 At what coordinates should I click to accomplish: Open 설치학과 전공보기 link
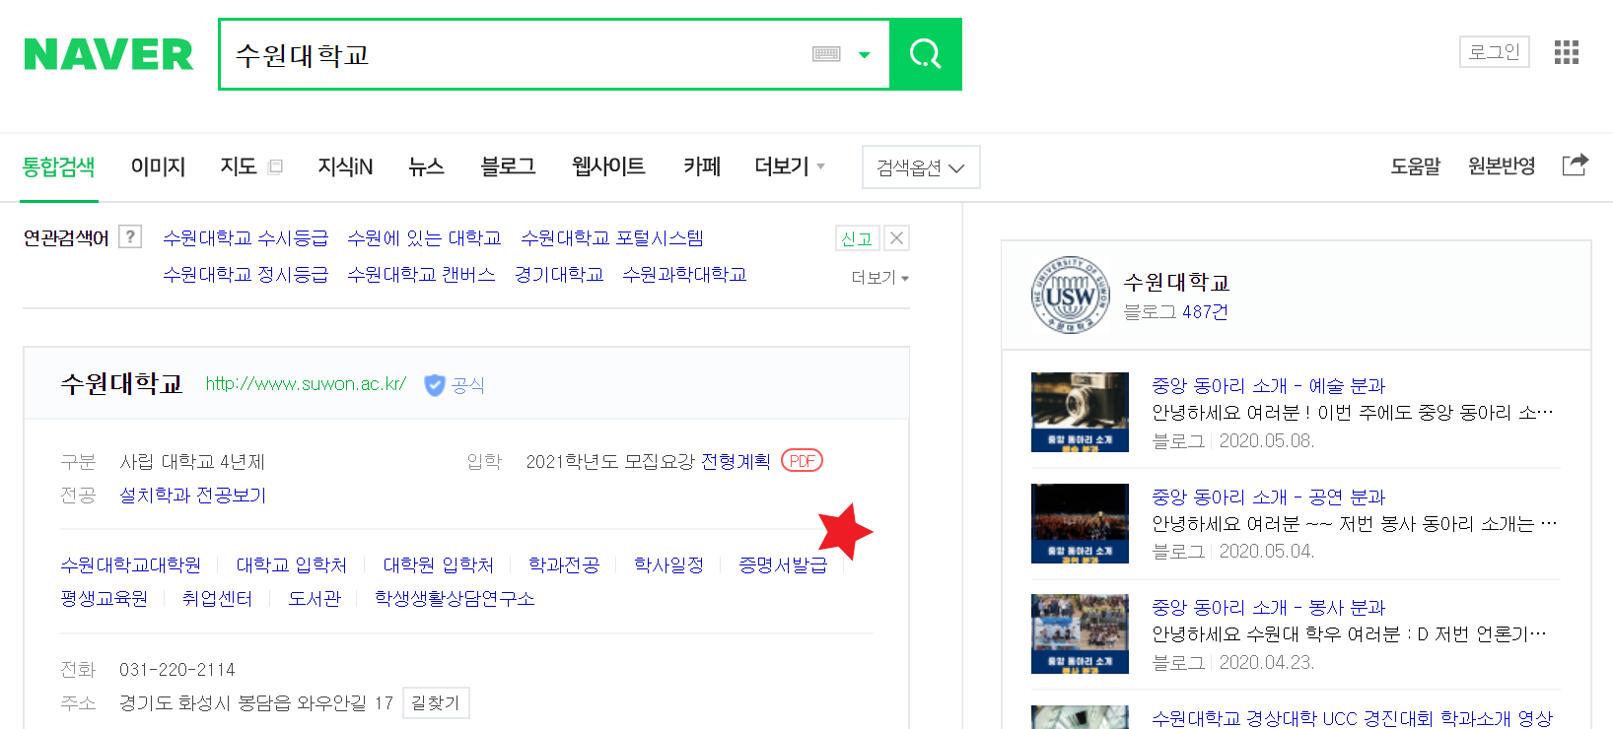coord(193,495)
